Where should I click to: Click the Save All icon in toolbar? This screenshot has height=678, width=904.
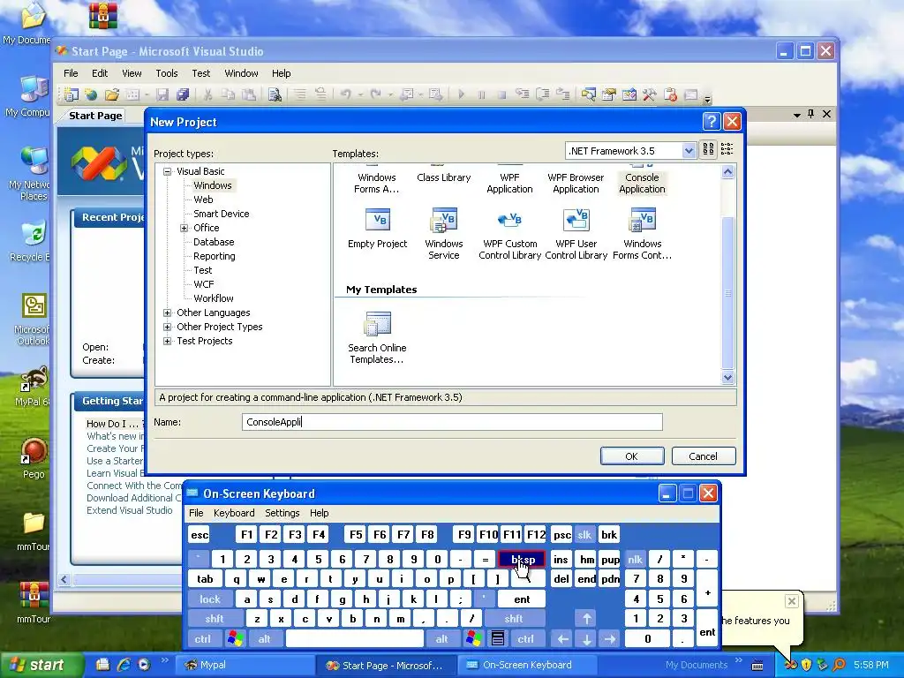coord(183,94)
